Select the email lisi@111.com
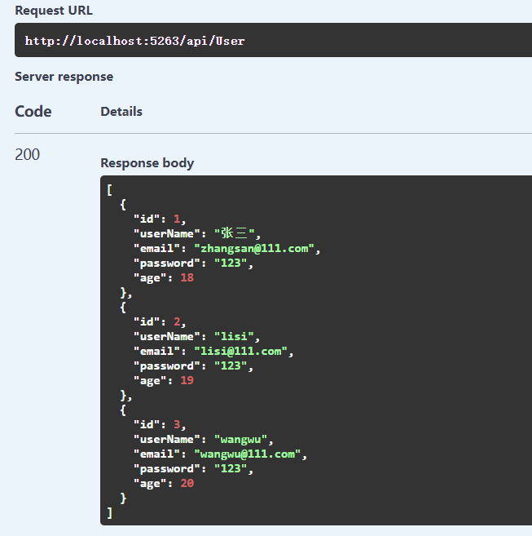The image size is (532, 536). 240,351
